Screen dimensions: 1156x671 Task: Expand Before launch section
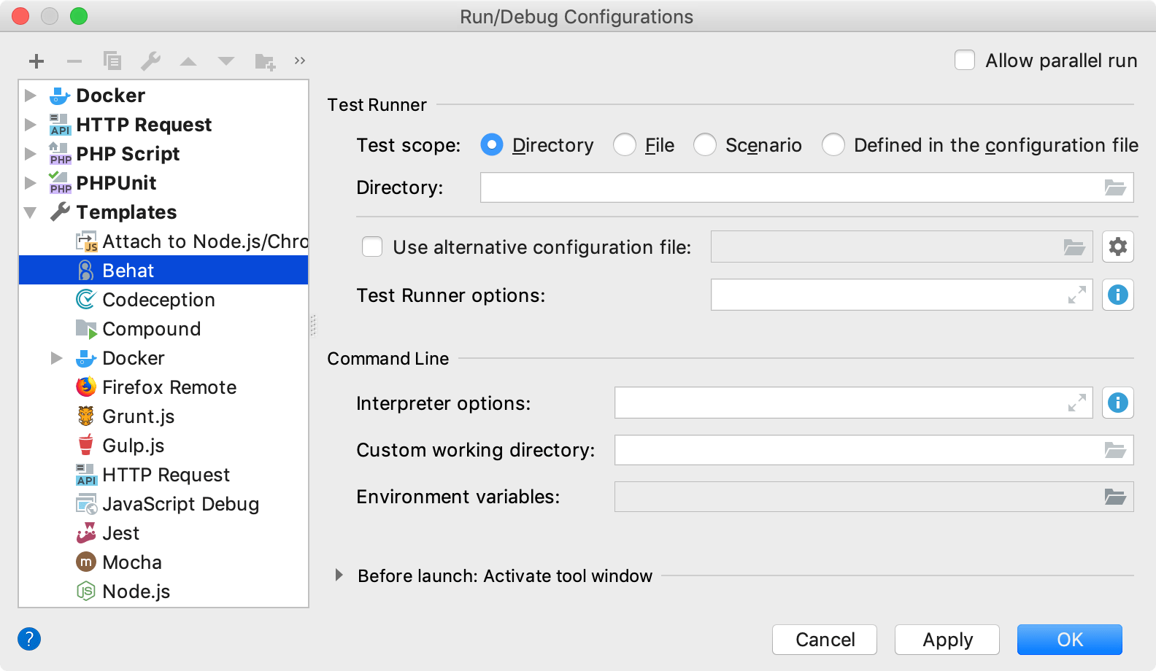[x=339, y=575]
